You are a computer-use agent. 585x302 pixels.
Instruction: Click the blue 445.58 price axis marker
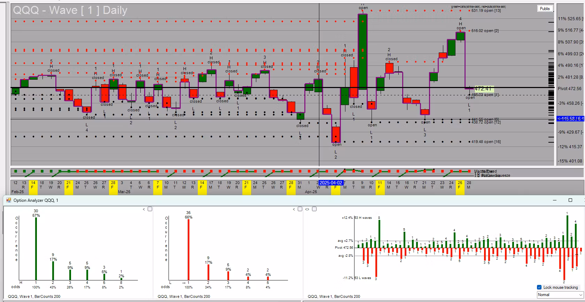(570, 119)
